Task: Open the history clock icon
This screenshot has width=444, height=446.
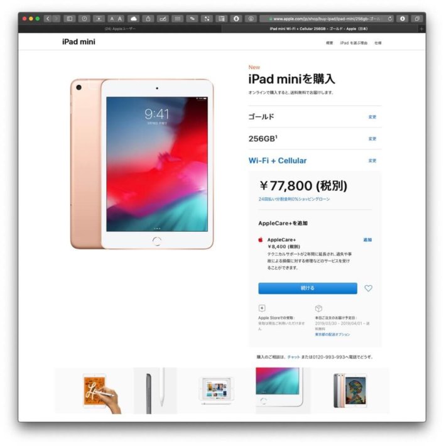Action: pos(84,19)
